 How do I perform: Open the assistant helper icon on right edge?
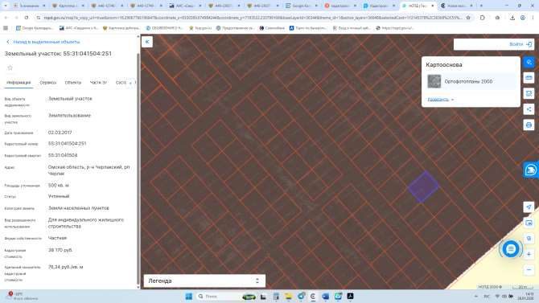[531, 170]
